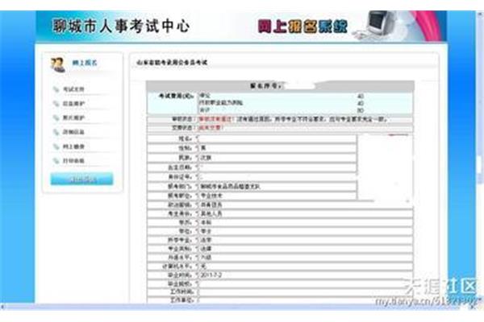Click the empty 毕业院校 field
The height and width of the screenshot is (322, 484).
[305, 283]
